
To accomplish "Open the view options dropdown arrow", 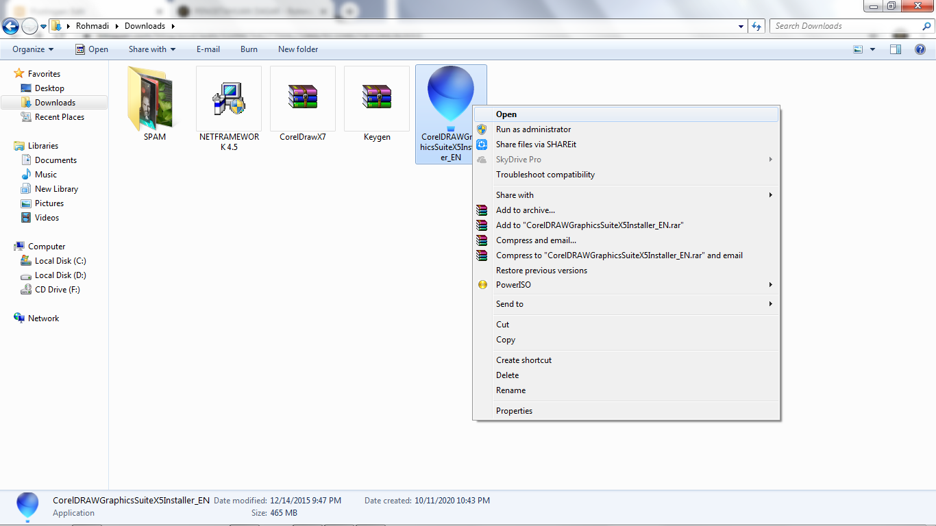I will pos(872,49).
